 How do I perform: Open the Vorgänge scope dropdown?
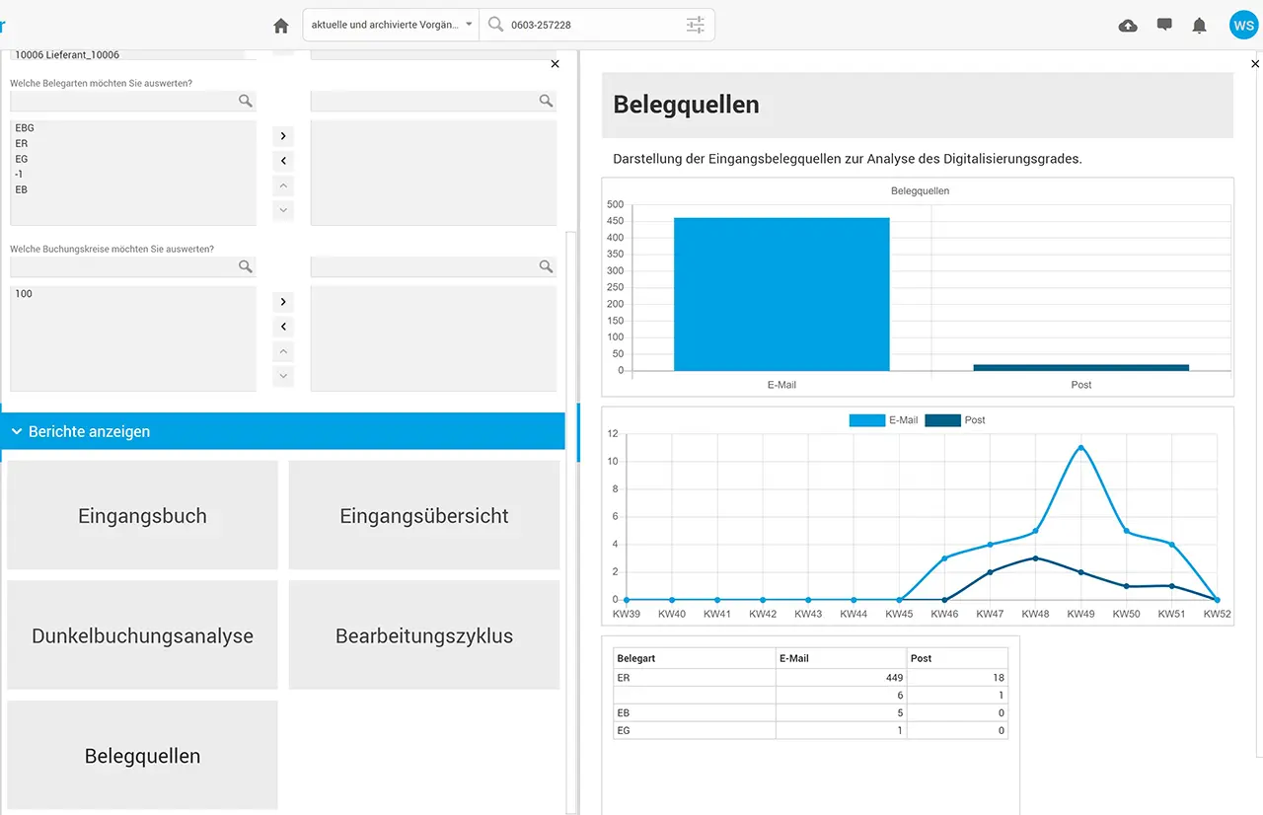[391, 25]
